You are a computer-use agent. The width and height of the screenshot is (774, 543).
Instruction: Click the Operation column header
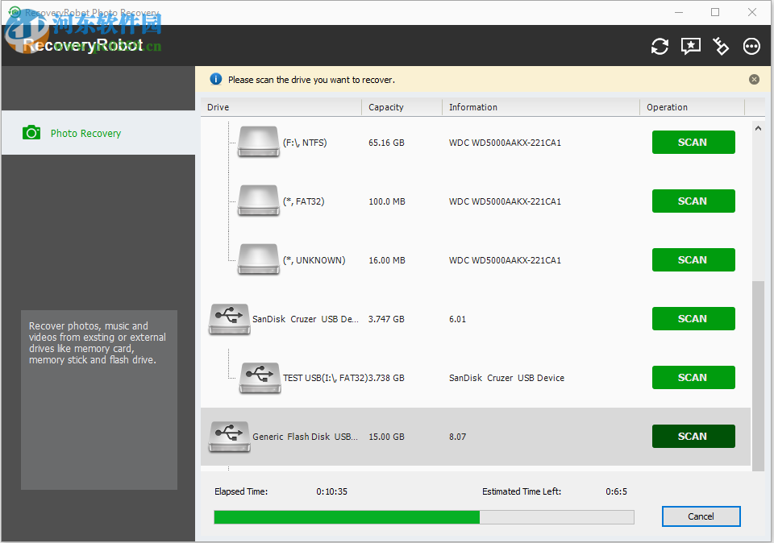point(692,107)
